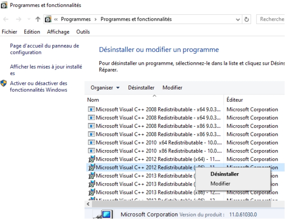Focus the Rechercher search field
The width and height of the screenshot is (285, 219).
click(271, 19)
